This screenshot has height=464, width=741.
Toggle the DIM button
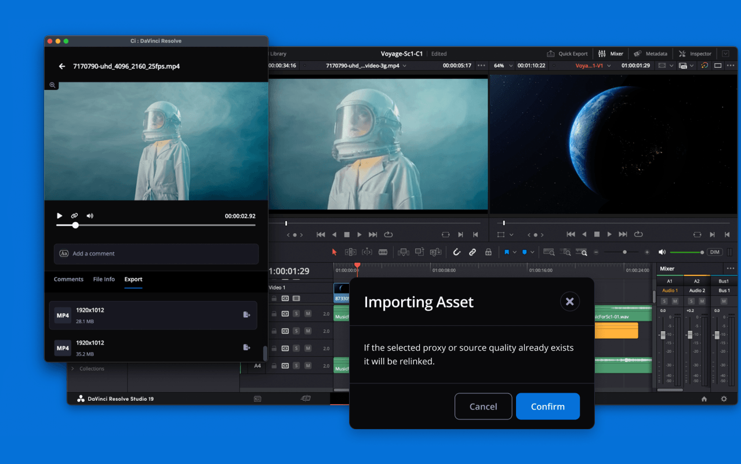714,252
